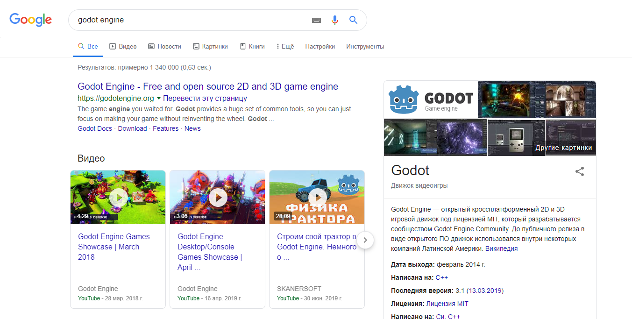This screenshot has height=319, width=632.
Task: Share the Godot knowledge panel
Action: click(580, 171)
